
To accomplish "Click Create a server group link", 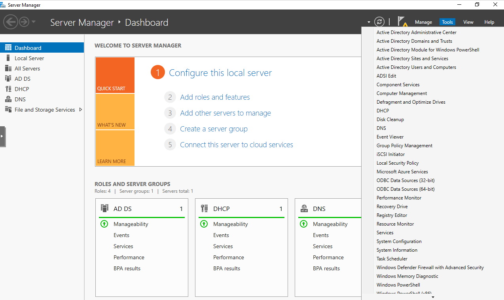I will 214,129.
